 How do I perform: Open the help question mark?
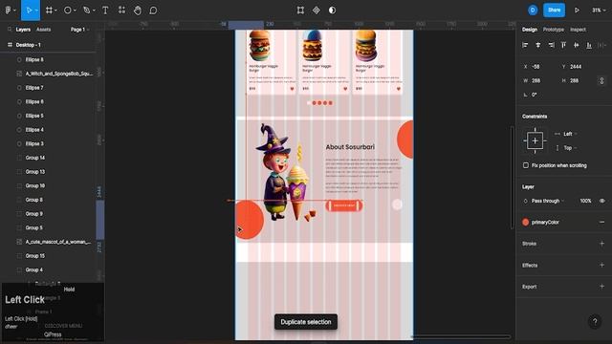tap(595, 321)
